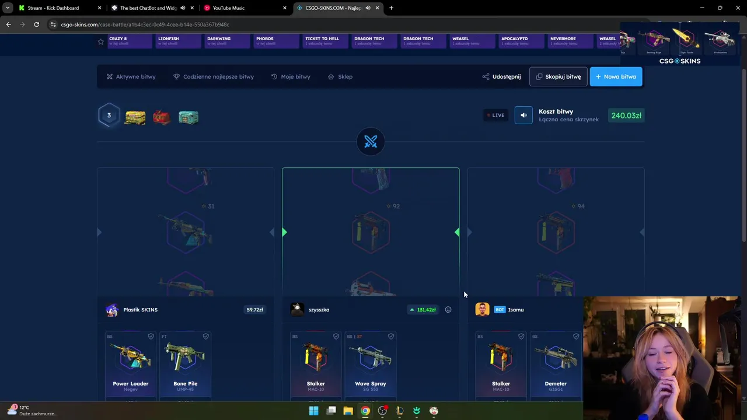This screenshot has width=747, height=420.
Task: Open new browser tab with plus
Action: 391,8
